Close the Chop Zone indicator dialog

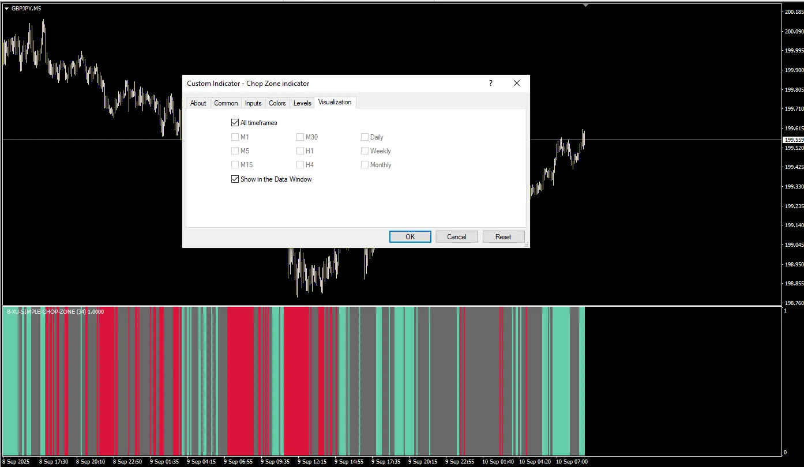click(517, 84)
